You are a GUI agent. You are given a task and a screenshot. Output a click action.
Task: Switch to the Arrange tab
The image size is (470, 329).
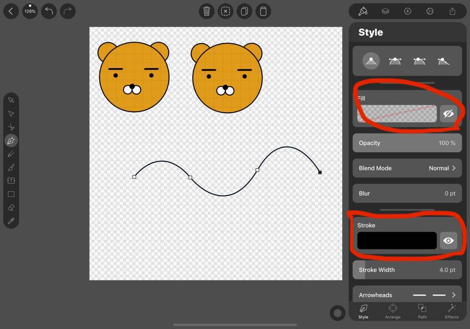pos(393,311)
